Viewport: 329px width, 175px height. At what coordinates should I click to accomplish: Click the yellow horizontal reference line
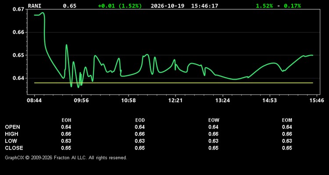coord(174,83)
